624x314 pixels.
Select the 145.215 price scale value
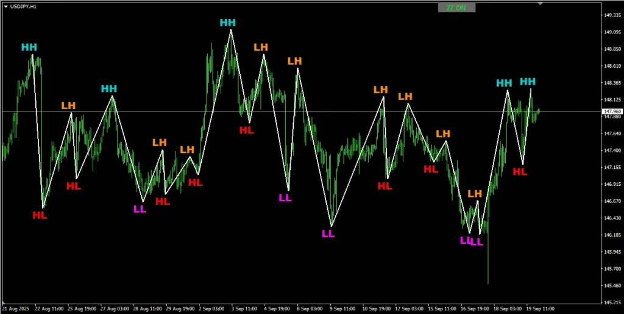[612, 302]
